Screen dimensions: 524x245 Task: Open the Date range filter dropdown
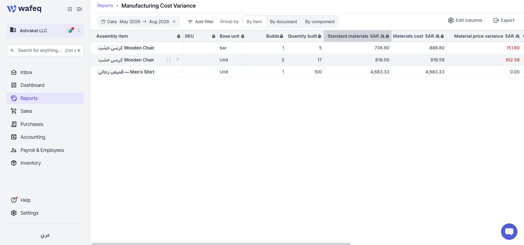135,22
